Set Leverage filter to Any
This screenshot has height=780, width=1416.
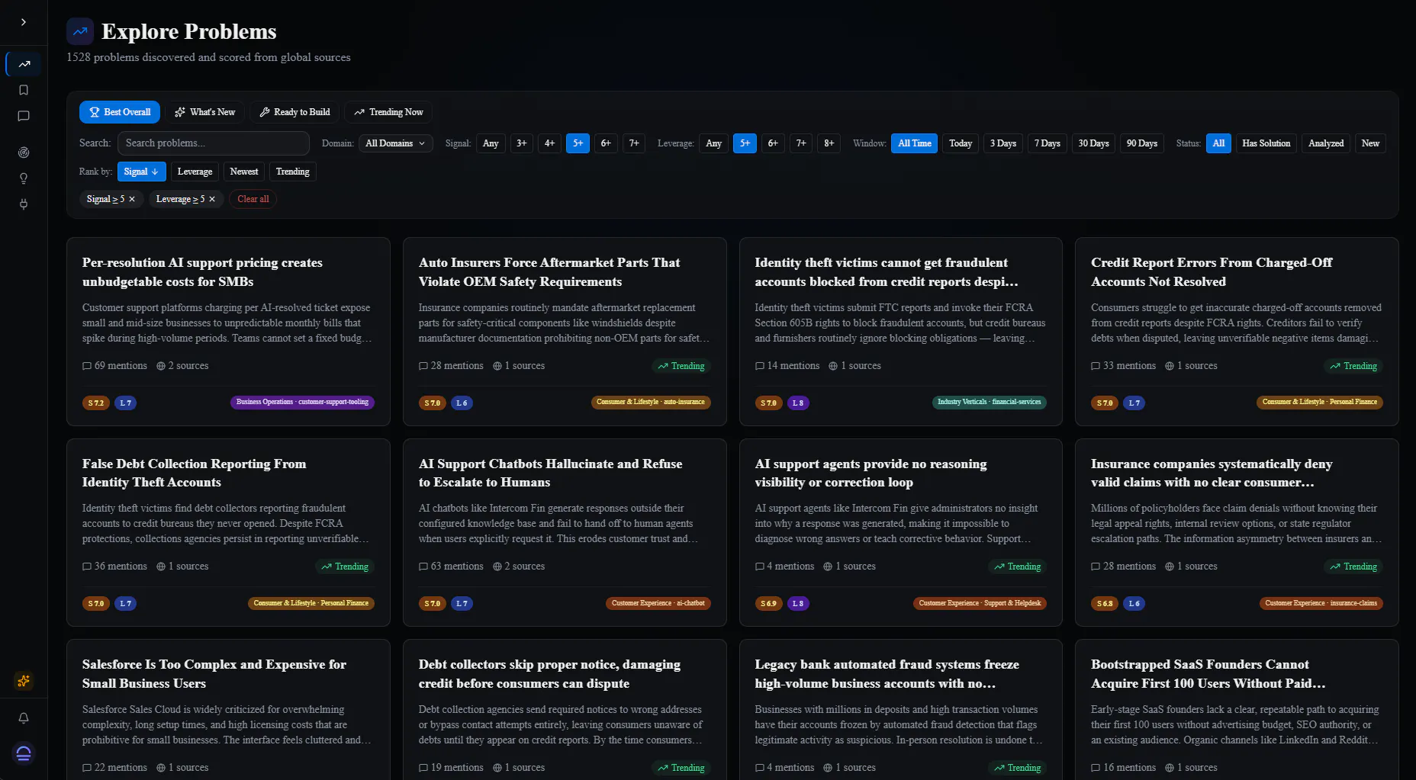tap(714, 143)
